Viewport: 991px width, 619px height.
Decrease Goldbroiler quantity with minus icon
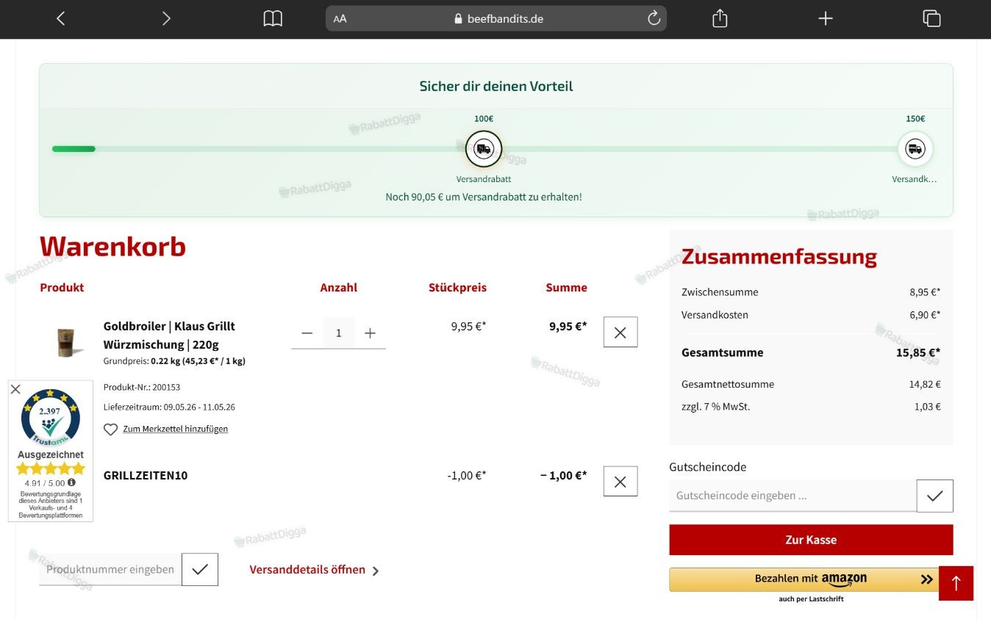(307, 333)
